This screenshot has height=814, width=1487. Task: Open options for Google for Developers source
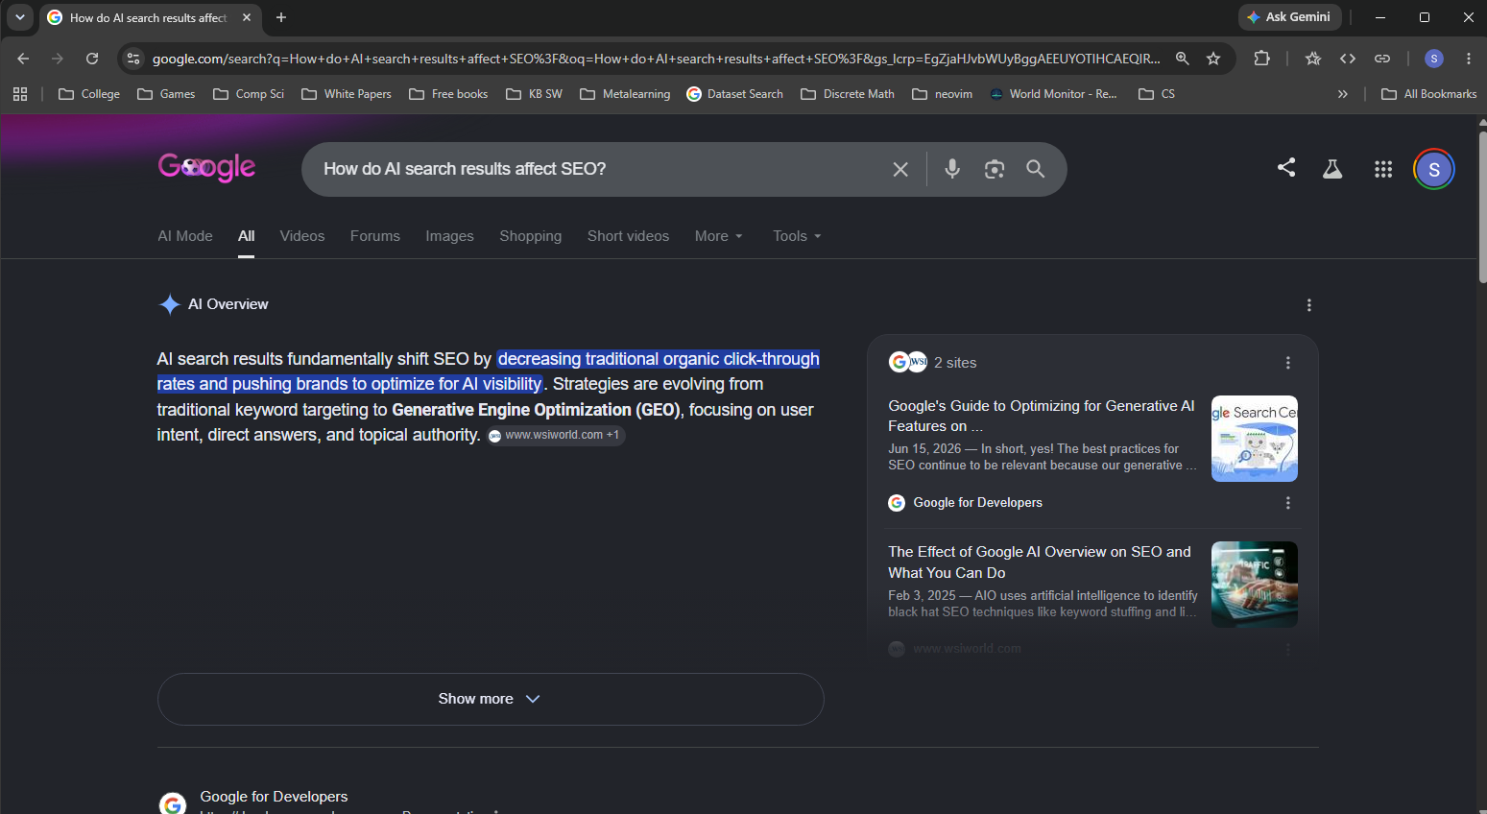coord(1288,503)
